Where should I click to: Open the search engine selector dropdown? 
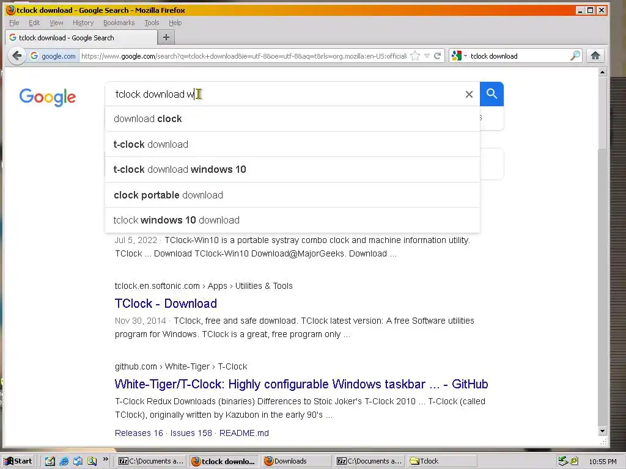pyautogui.click(x=458, y=56)
